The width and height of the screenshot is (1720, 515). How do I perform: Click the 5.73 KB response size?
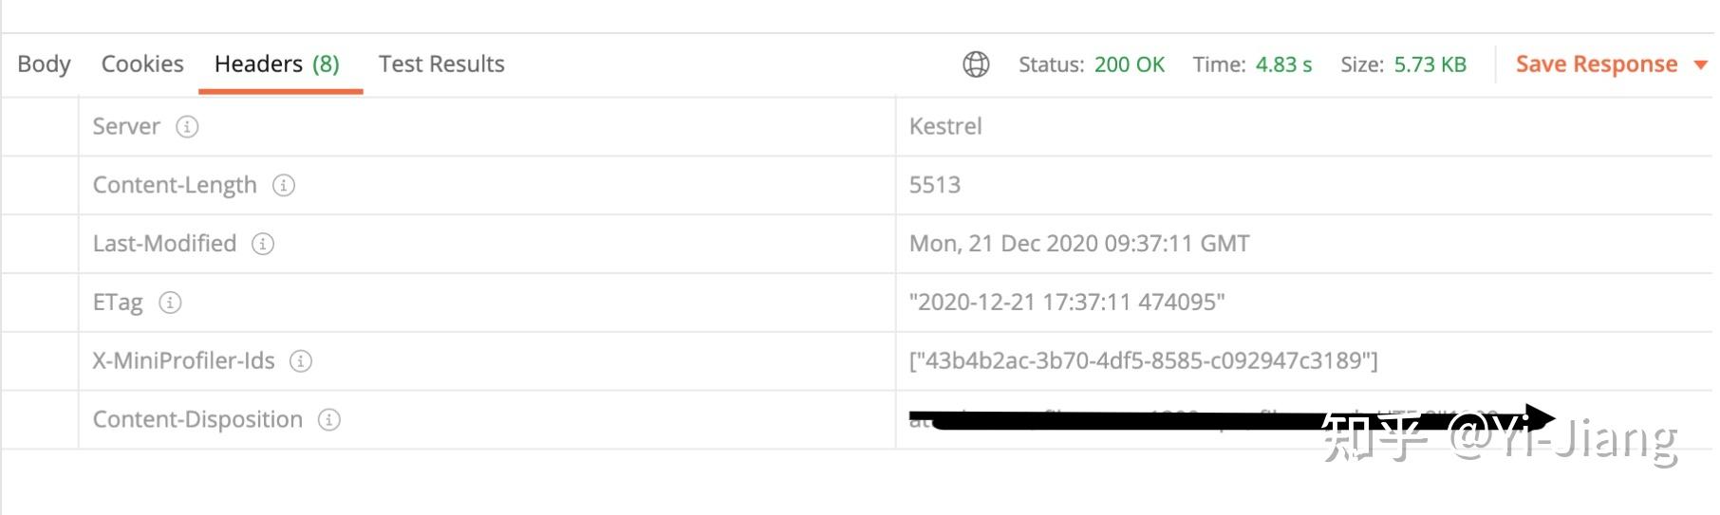click(1430, 64)
